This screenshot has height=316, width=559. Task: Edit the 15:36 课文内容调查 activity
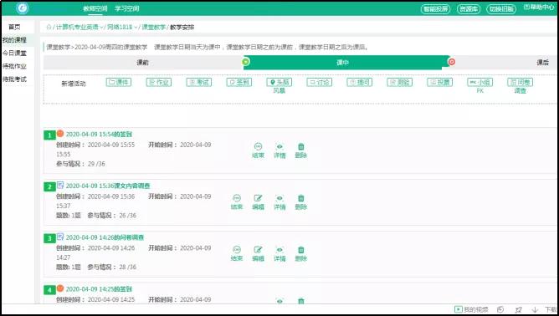pos(258,202)
